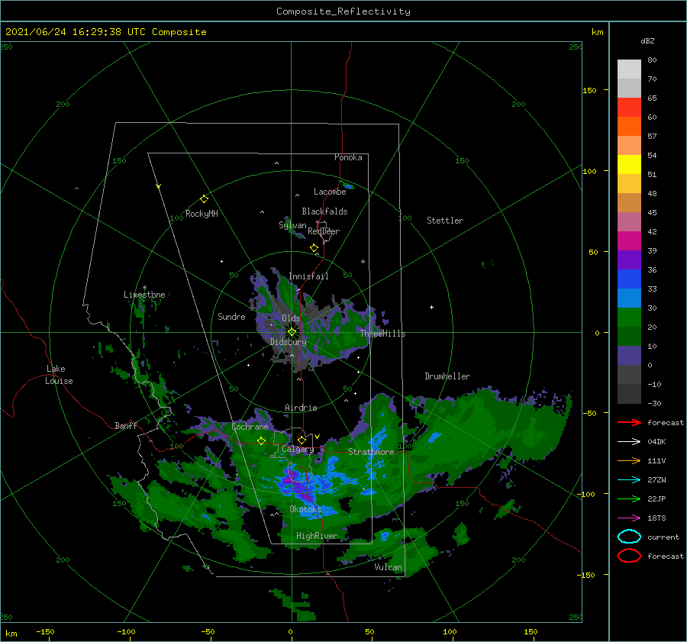Click the HighRiver town label
Screen dimensions: 687x642
[317, 536]
